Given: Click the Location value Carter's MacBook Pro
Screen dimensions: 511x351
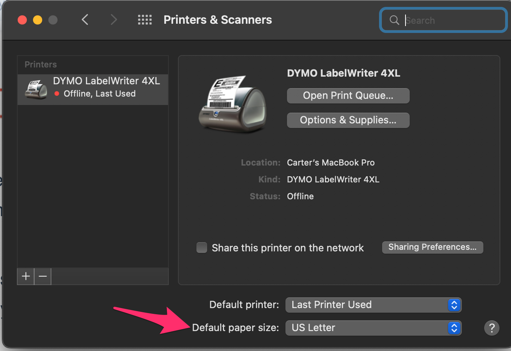Looking at the screenshot, I should point(331,162).
